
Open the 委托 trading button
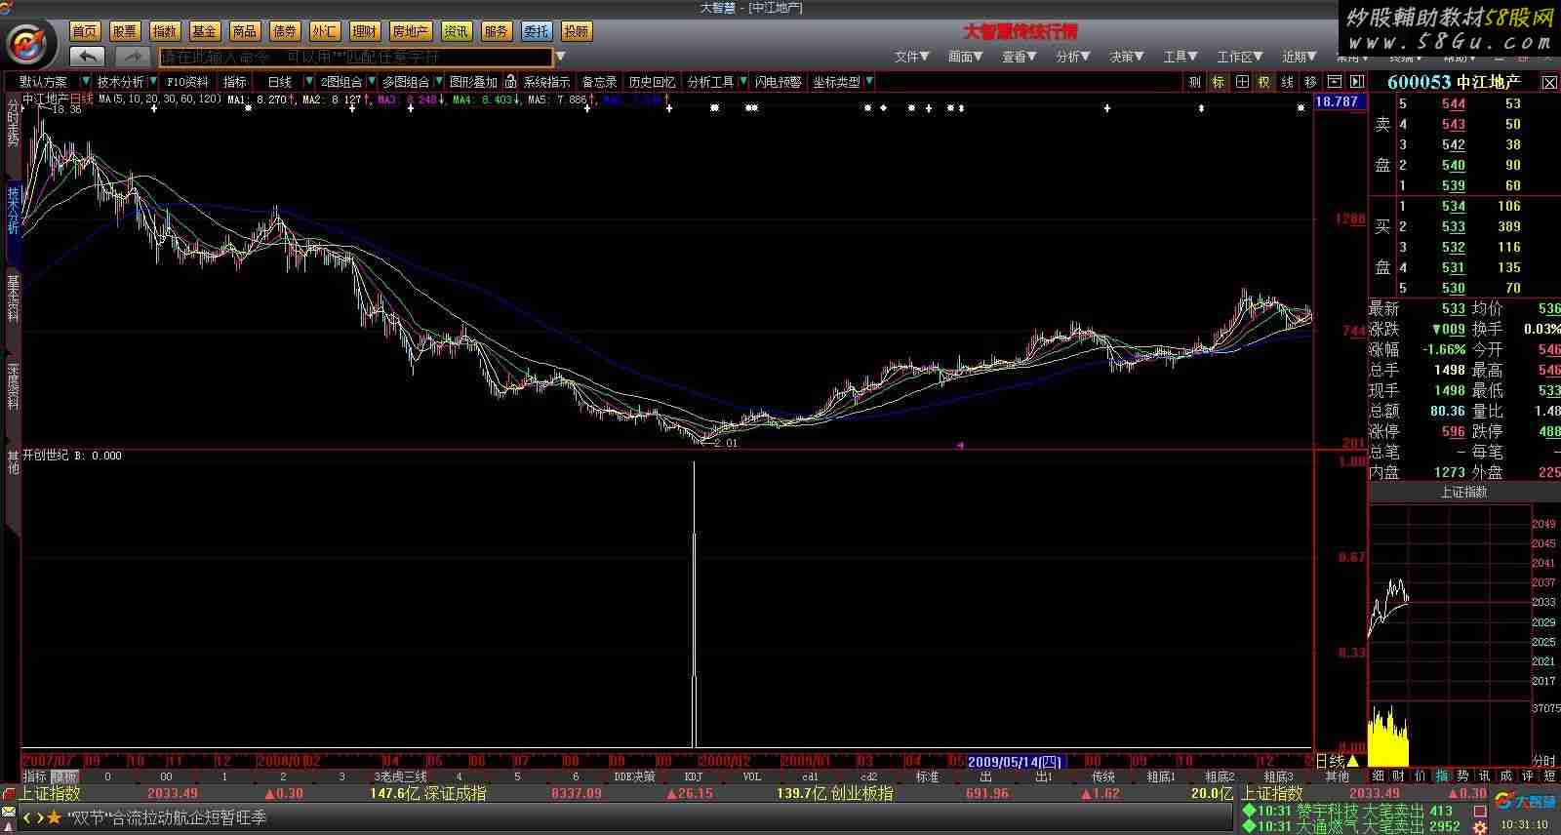point(536,32)
